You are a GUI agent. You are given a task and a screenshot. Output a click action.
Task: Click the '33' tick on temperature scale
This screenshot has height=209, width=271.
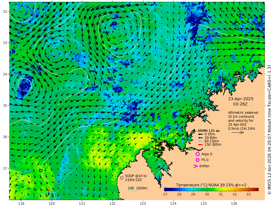pyautogui.click(x=248, y=194)
